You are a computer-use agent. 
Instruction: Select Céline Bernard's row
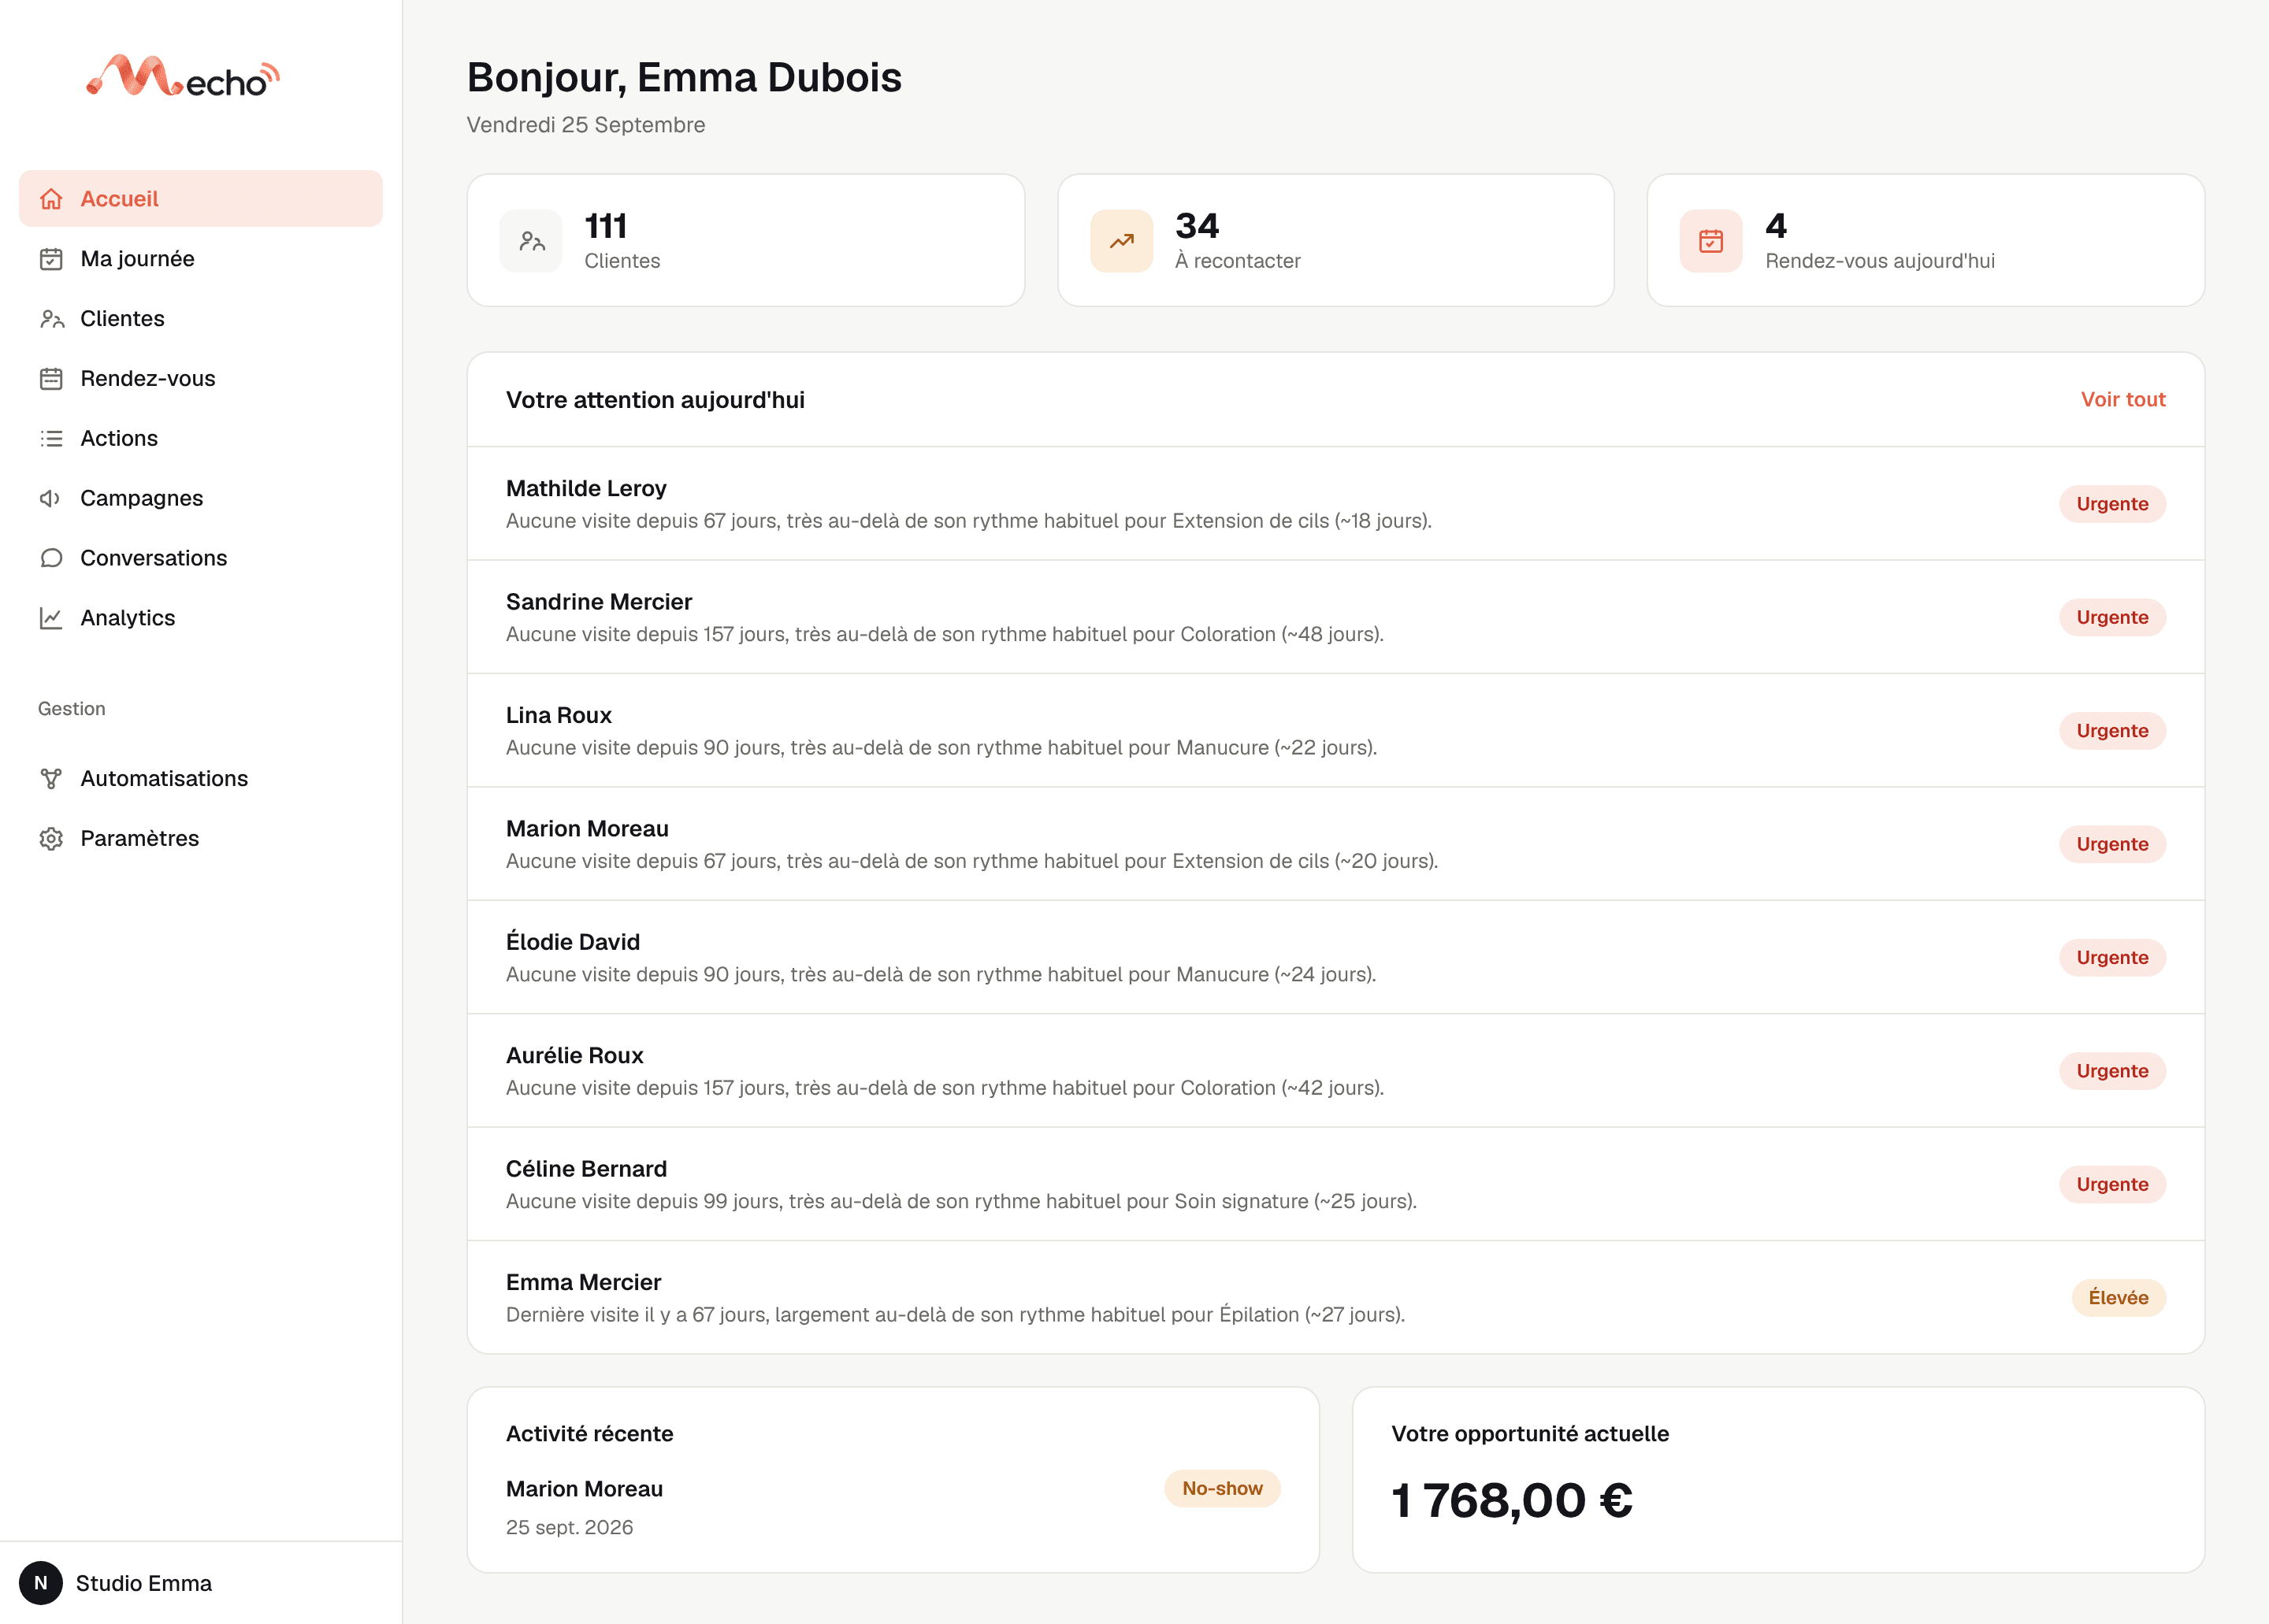click(x=1335, y=1184)
